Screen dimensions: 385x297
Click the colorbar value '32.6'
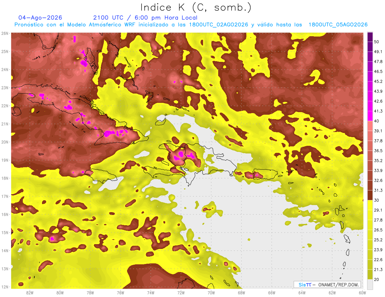(378, 180)
